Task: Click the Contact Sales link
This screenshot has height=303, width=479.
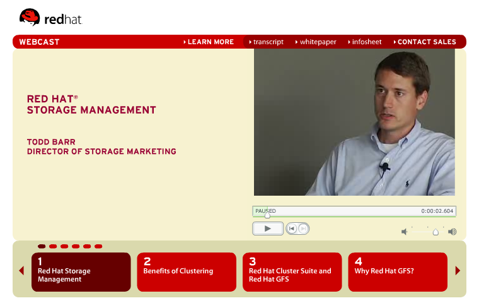Action: tap(426, 42)
